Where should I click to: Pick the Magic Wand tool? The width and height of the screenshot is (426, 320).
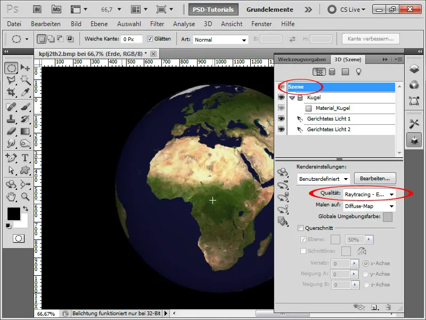pos(25,80)
